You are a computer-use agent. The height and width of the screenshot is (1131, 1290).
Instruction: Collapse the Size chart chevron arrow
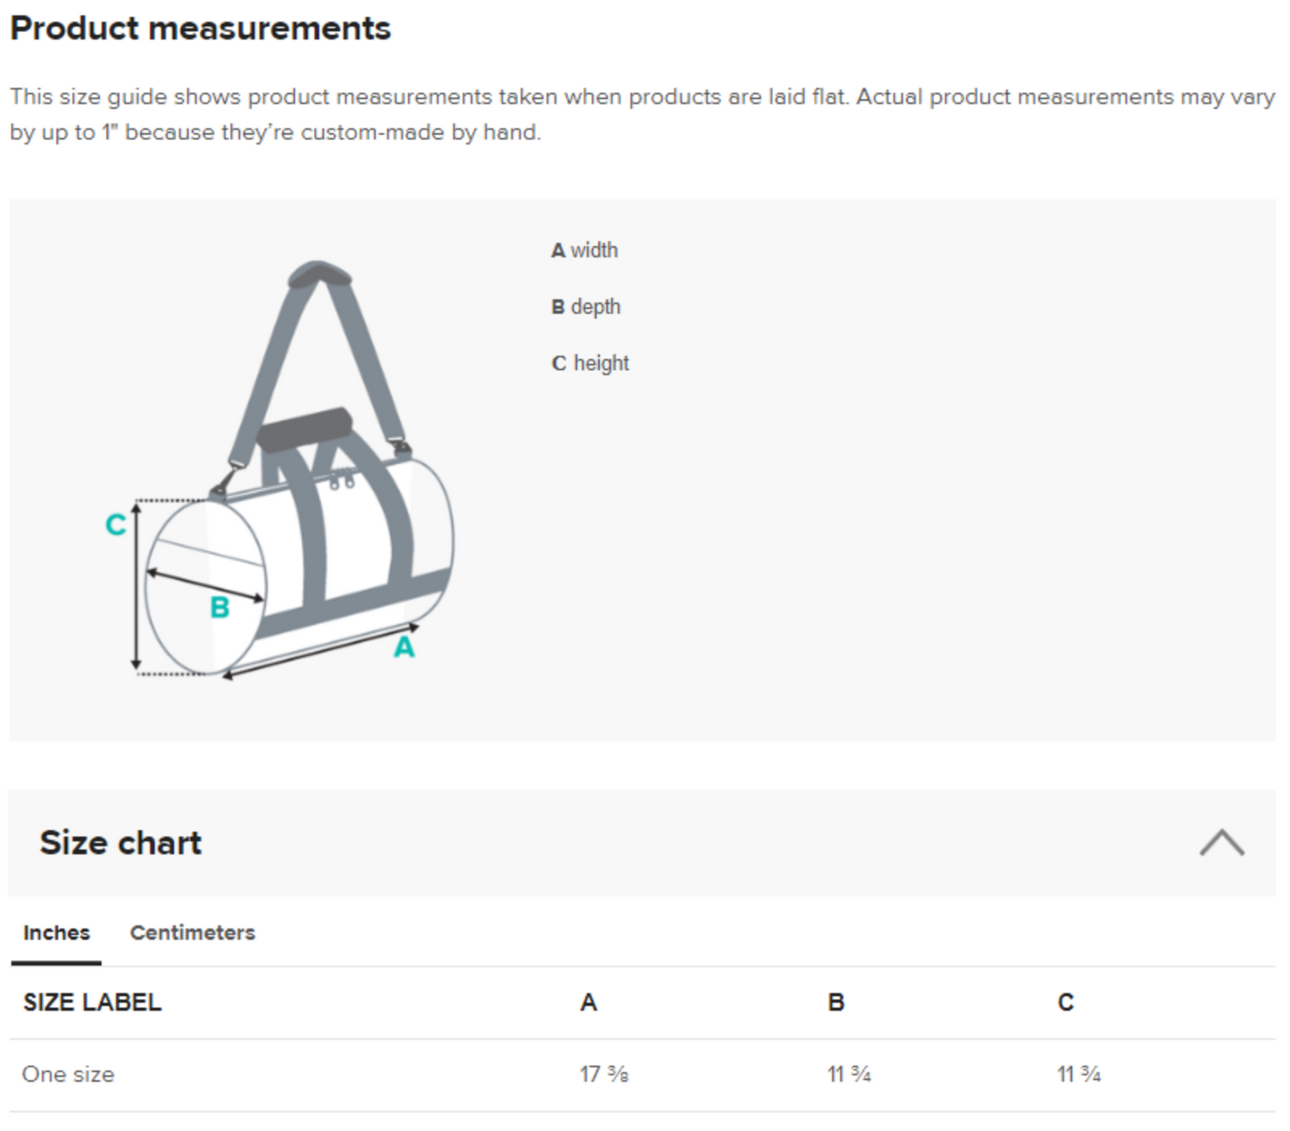coord(1221,842)
